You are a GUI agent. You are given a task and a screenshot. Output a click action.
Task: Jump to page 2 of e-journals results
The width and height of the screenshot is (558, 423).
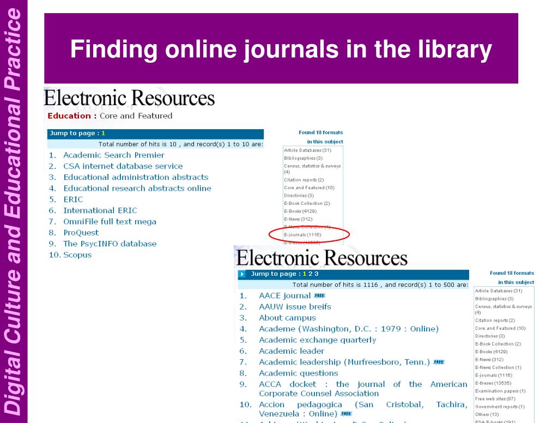pyautogui.click(x=310, y=274)
